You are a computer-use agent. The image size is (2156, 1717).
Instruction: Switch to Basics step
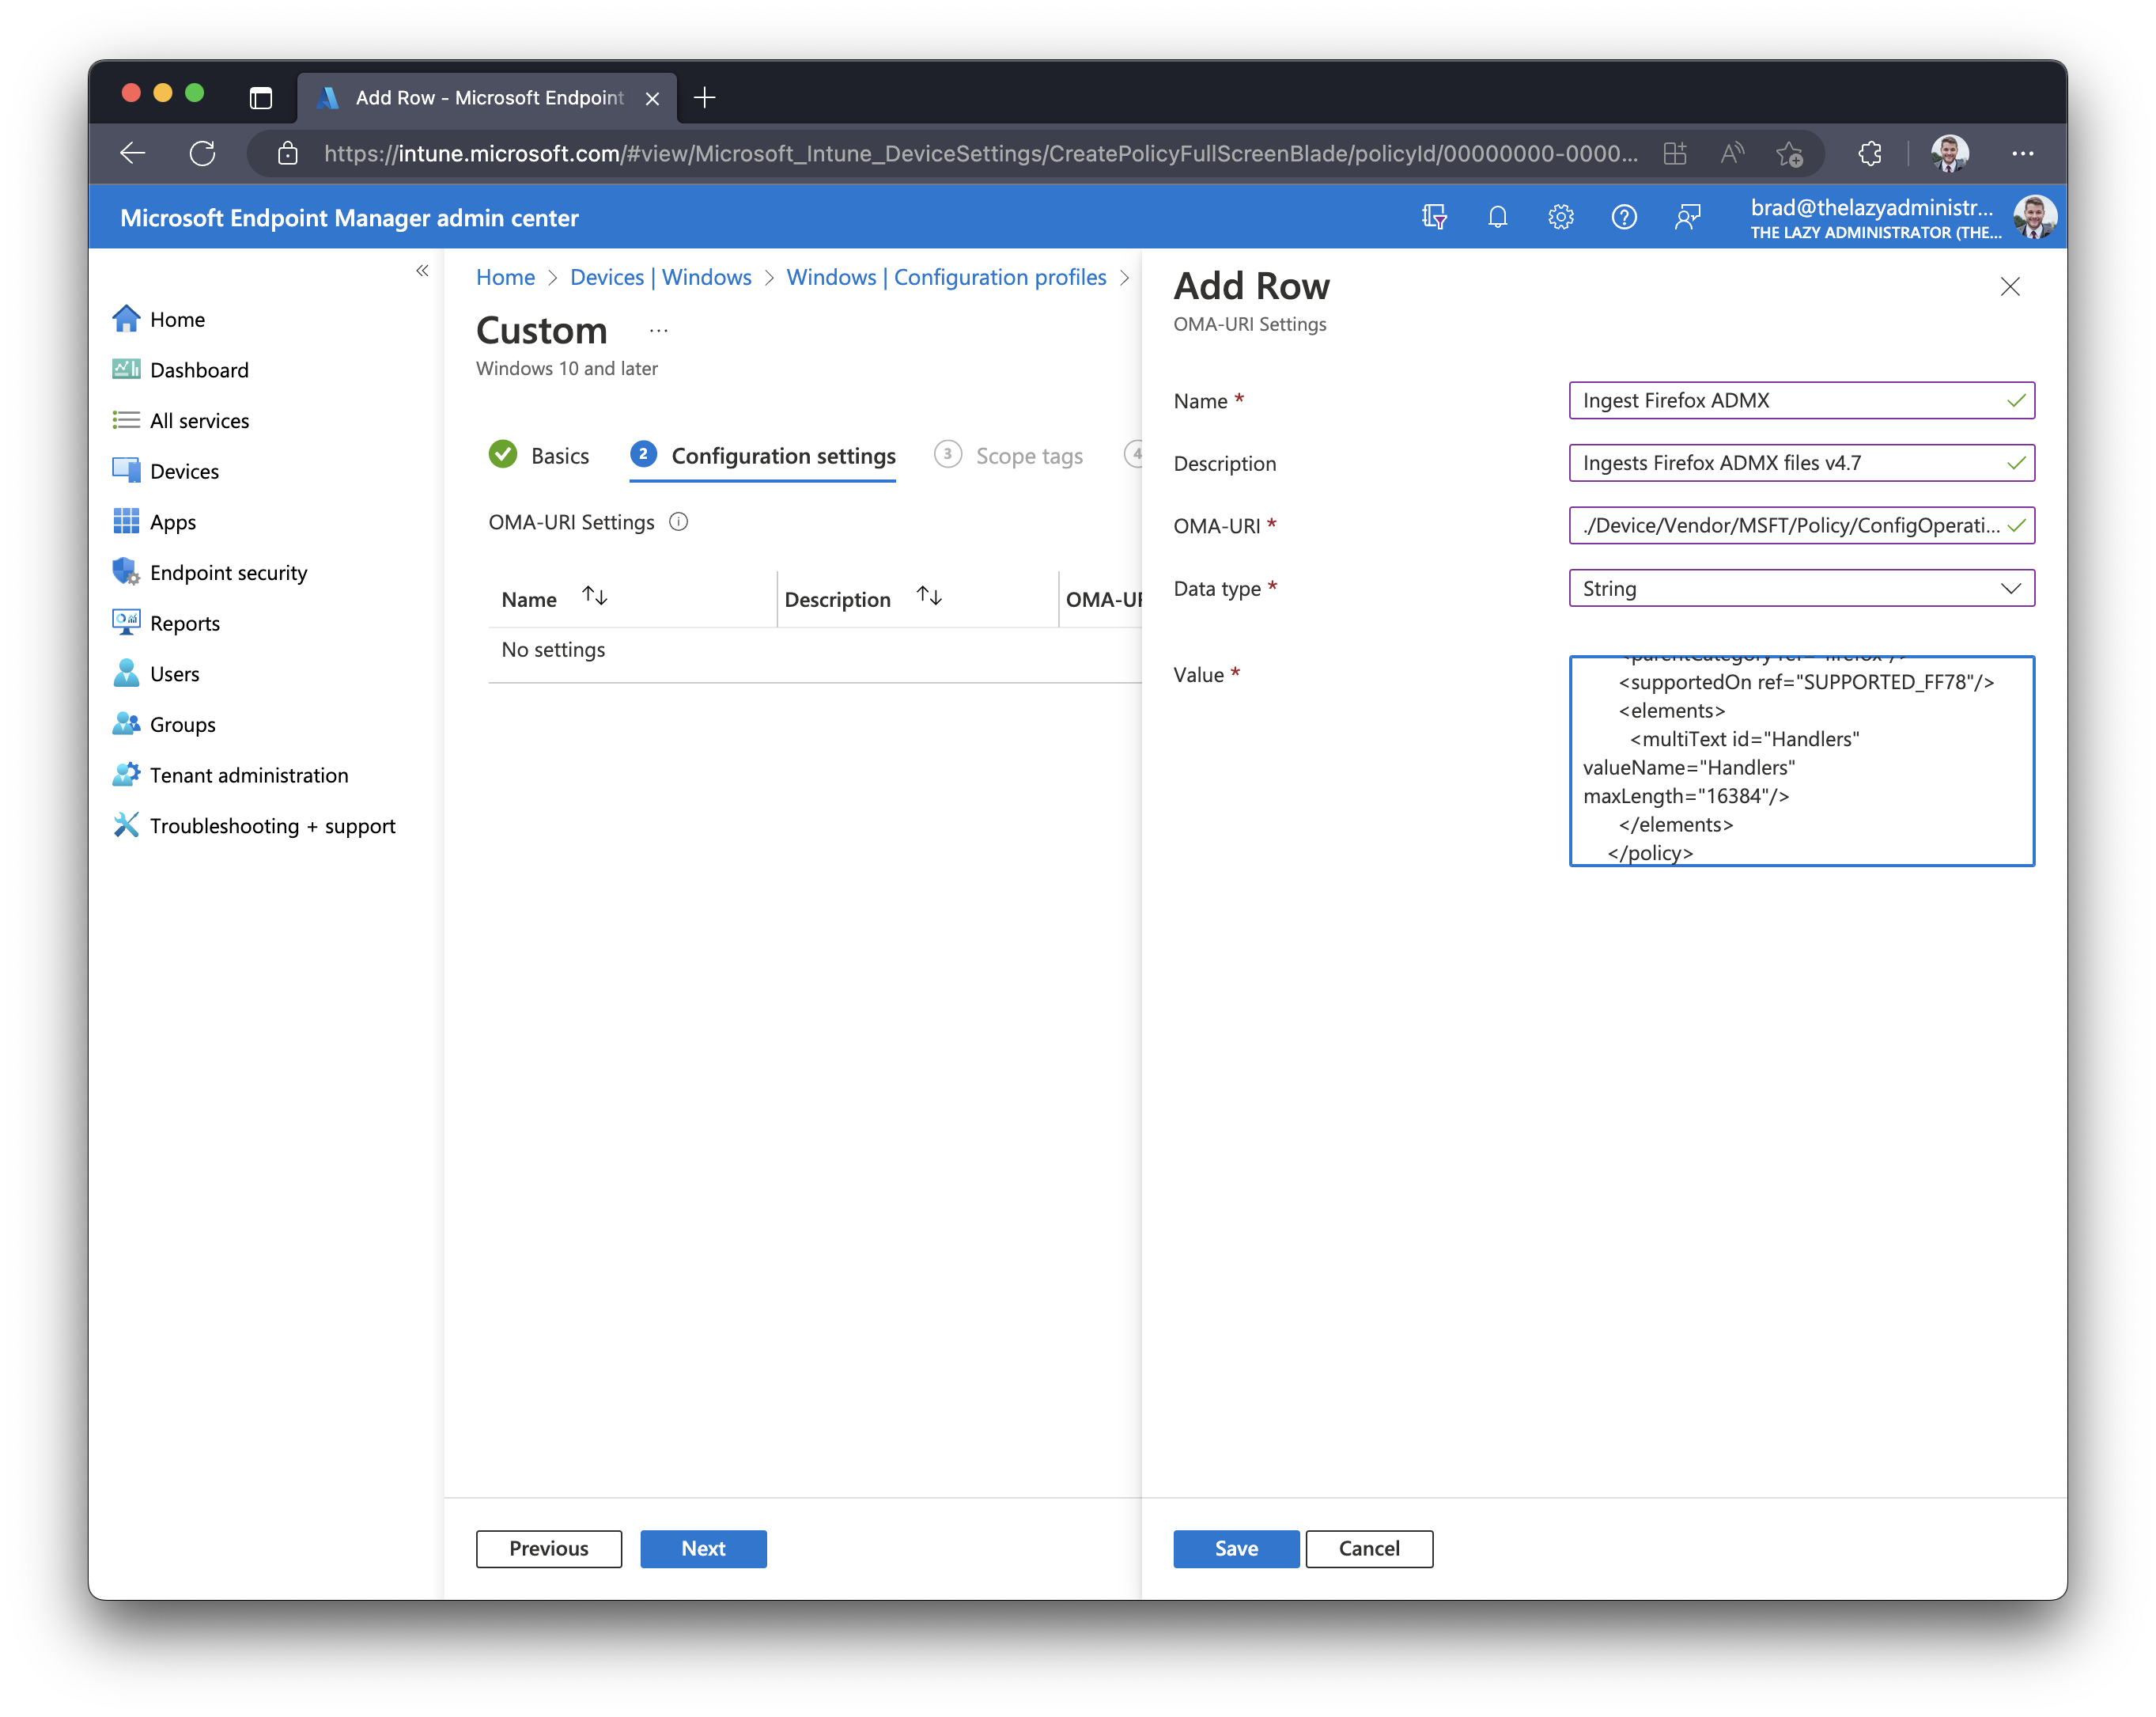pyautogui.click(x=539, y=455)
